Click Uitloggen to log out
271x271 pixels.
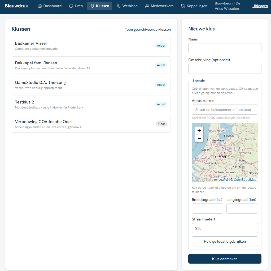click(260, 6)
